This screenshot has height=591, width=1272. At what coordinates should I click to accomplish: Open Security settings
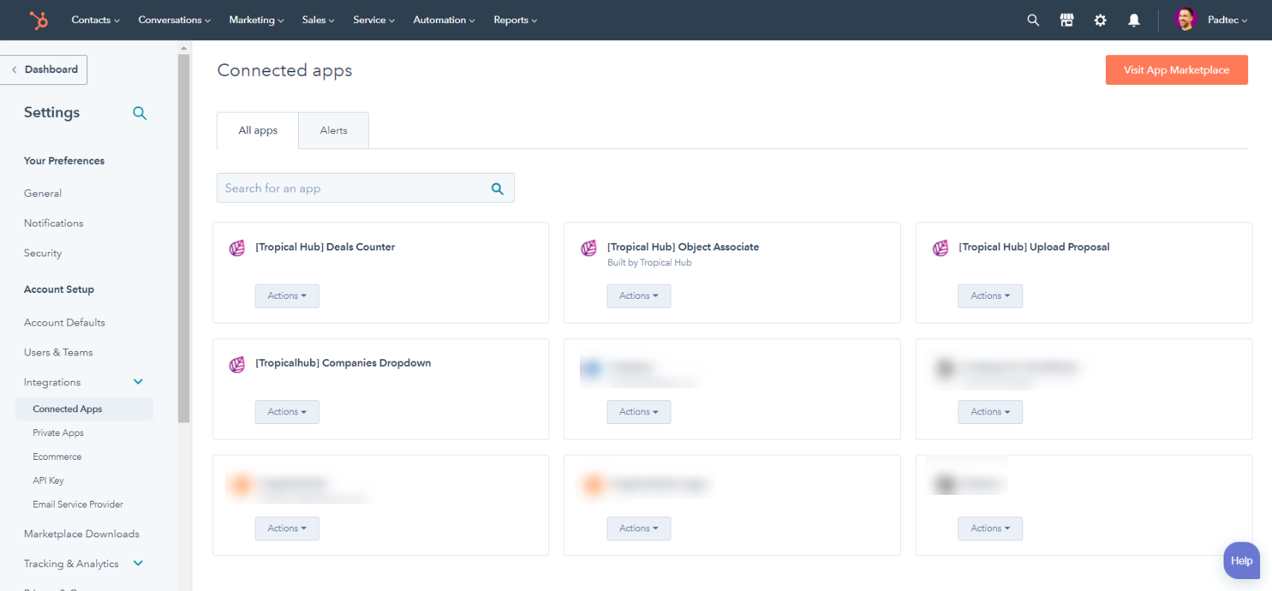(x=42, y=253)
